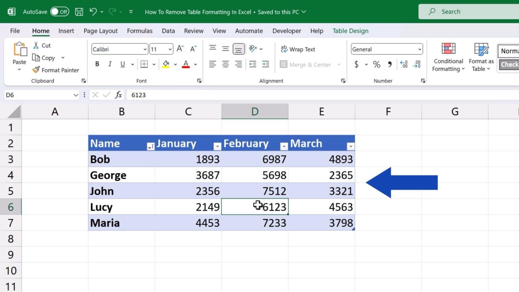The width and height of the screenshot is (519, 292).
Task: Toggle italic formatting
Action: [109, 64]
